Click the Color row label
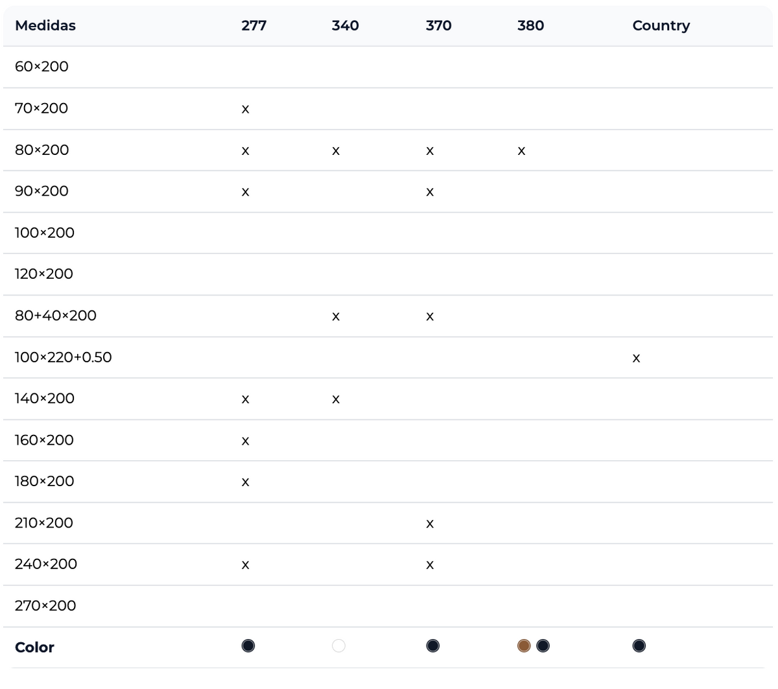Screen dimensions: 778x689 34,647
